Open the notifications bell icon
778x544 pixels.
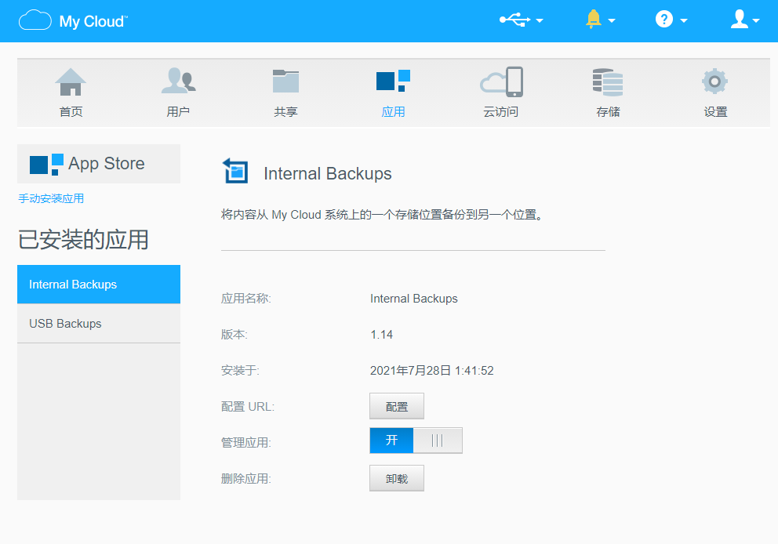(x=593, y=20)
